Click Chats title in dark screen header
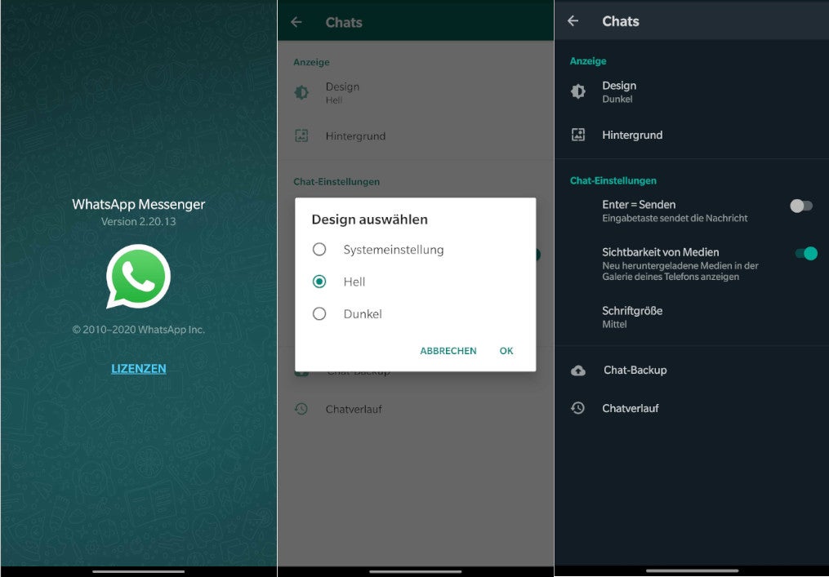829x577 pixels. (621, 21)
